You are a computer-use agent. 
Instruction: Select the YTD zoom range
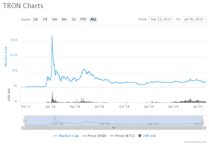pos(83,19)
